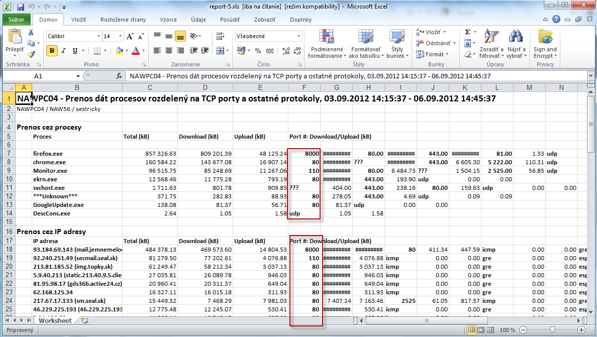Viewport: 597px width, 337px height.
Task: Click the Name Box showing A1
Action: point(39,76)
